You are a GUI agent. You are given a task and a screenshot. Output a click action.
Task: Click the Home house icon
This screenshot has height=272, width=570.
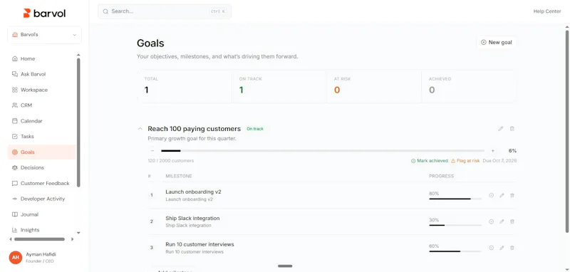coord(14,59)
